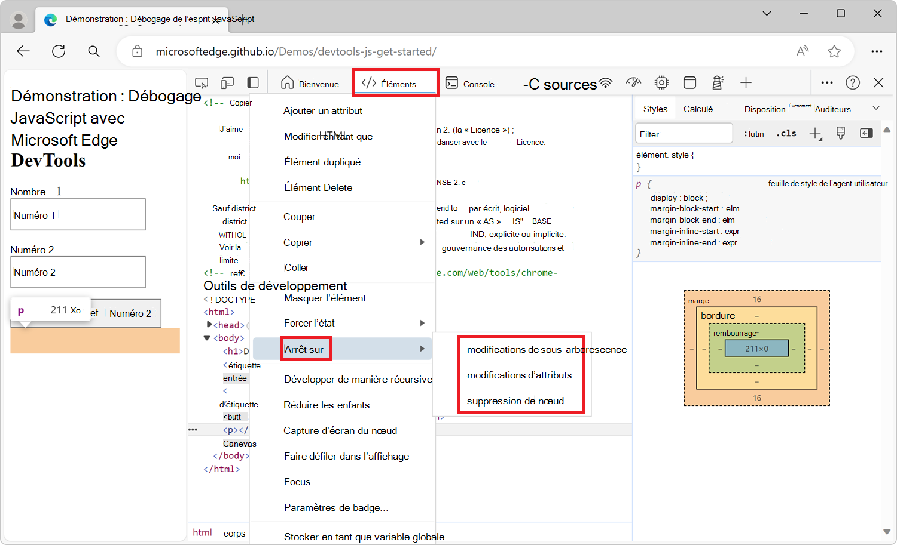Open the Calculé tab in Styles pane
897x545 pixels.
pos(699,108)
